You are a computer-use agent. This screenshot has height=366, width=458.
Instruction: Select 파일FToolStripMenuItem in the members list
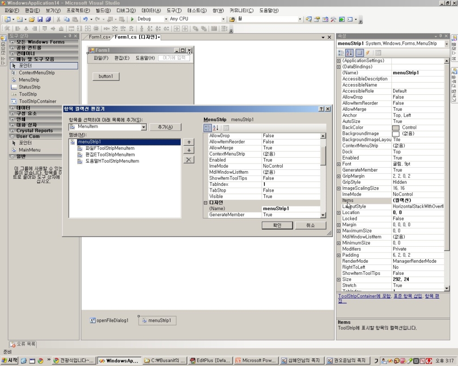(110, 148)
